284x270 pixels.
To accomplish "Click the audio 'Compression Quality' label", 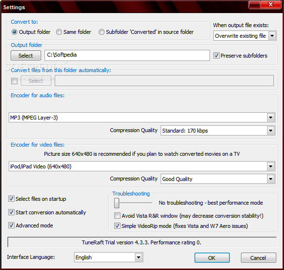I will tap(134, 130).
